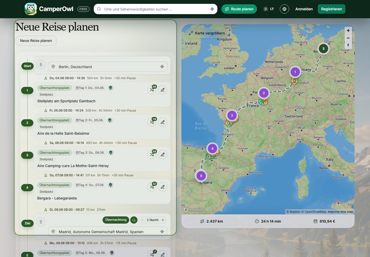Click the map pin icon on Tag 4 row
This screenshot has height=257, width=370.
click(110, 185)
